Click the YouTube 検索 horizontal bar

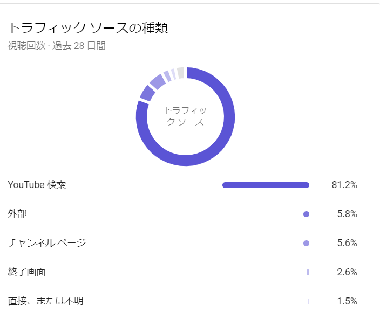tap(266, 185)
